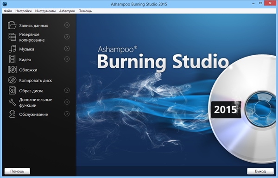Click the Дополнительные функции wrench icon
This screenshot has height=178, width=278.
(12, 102)
